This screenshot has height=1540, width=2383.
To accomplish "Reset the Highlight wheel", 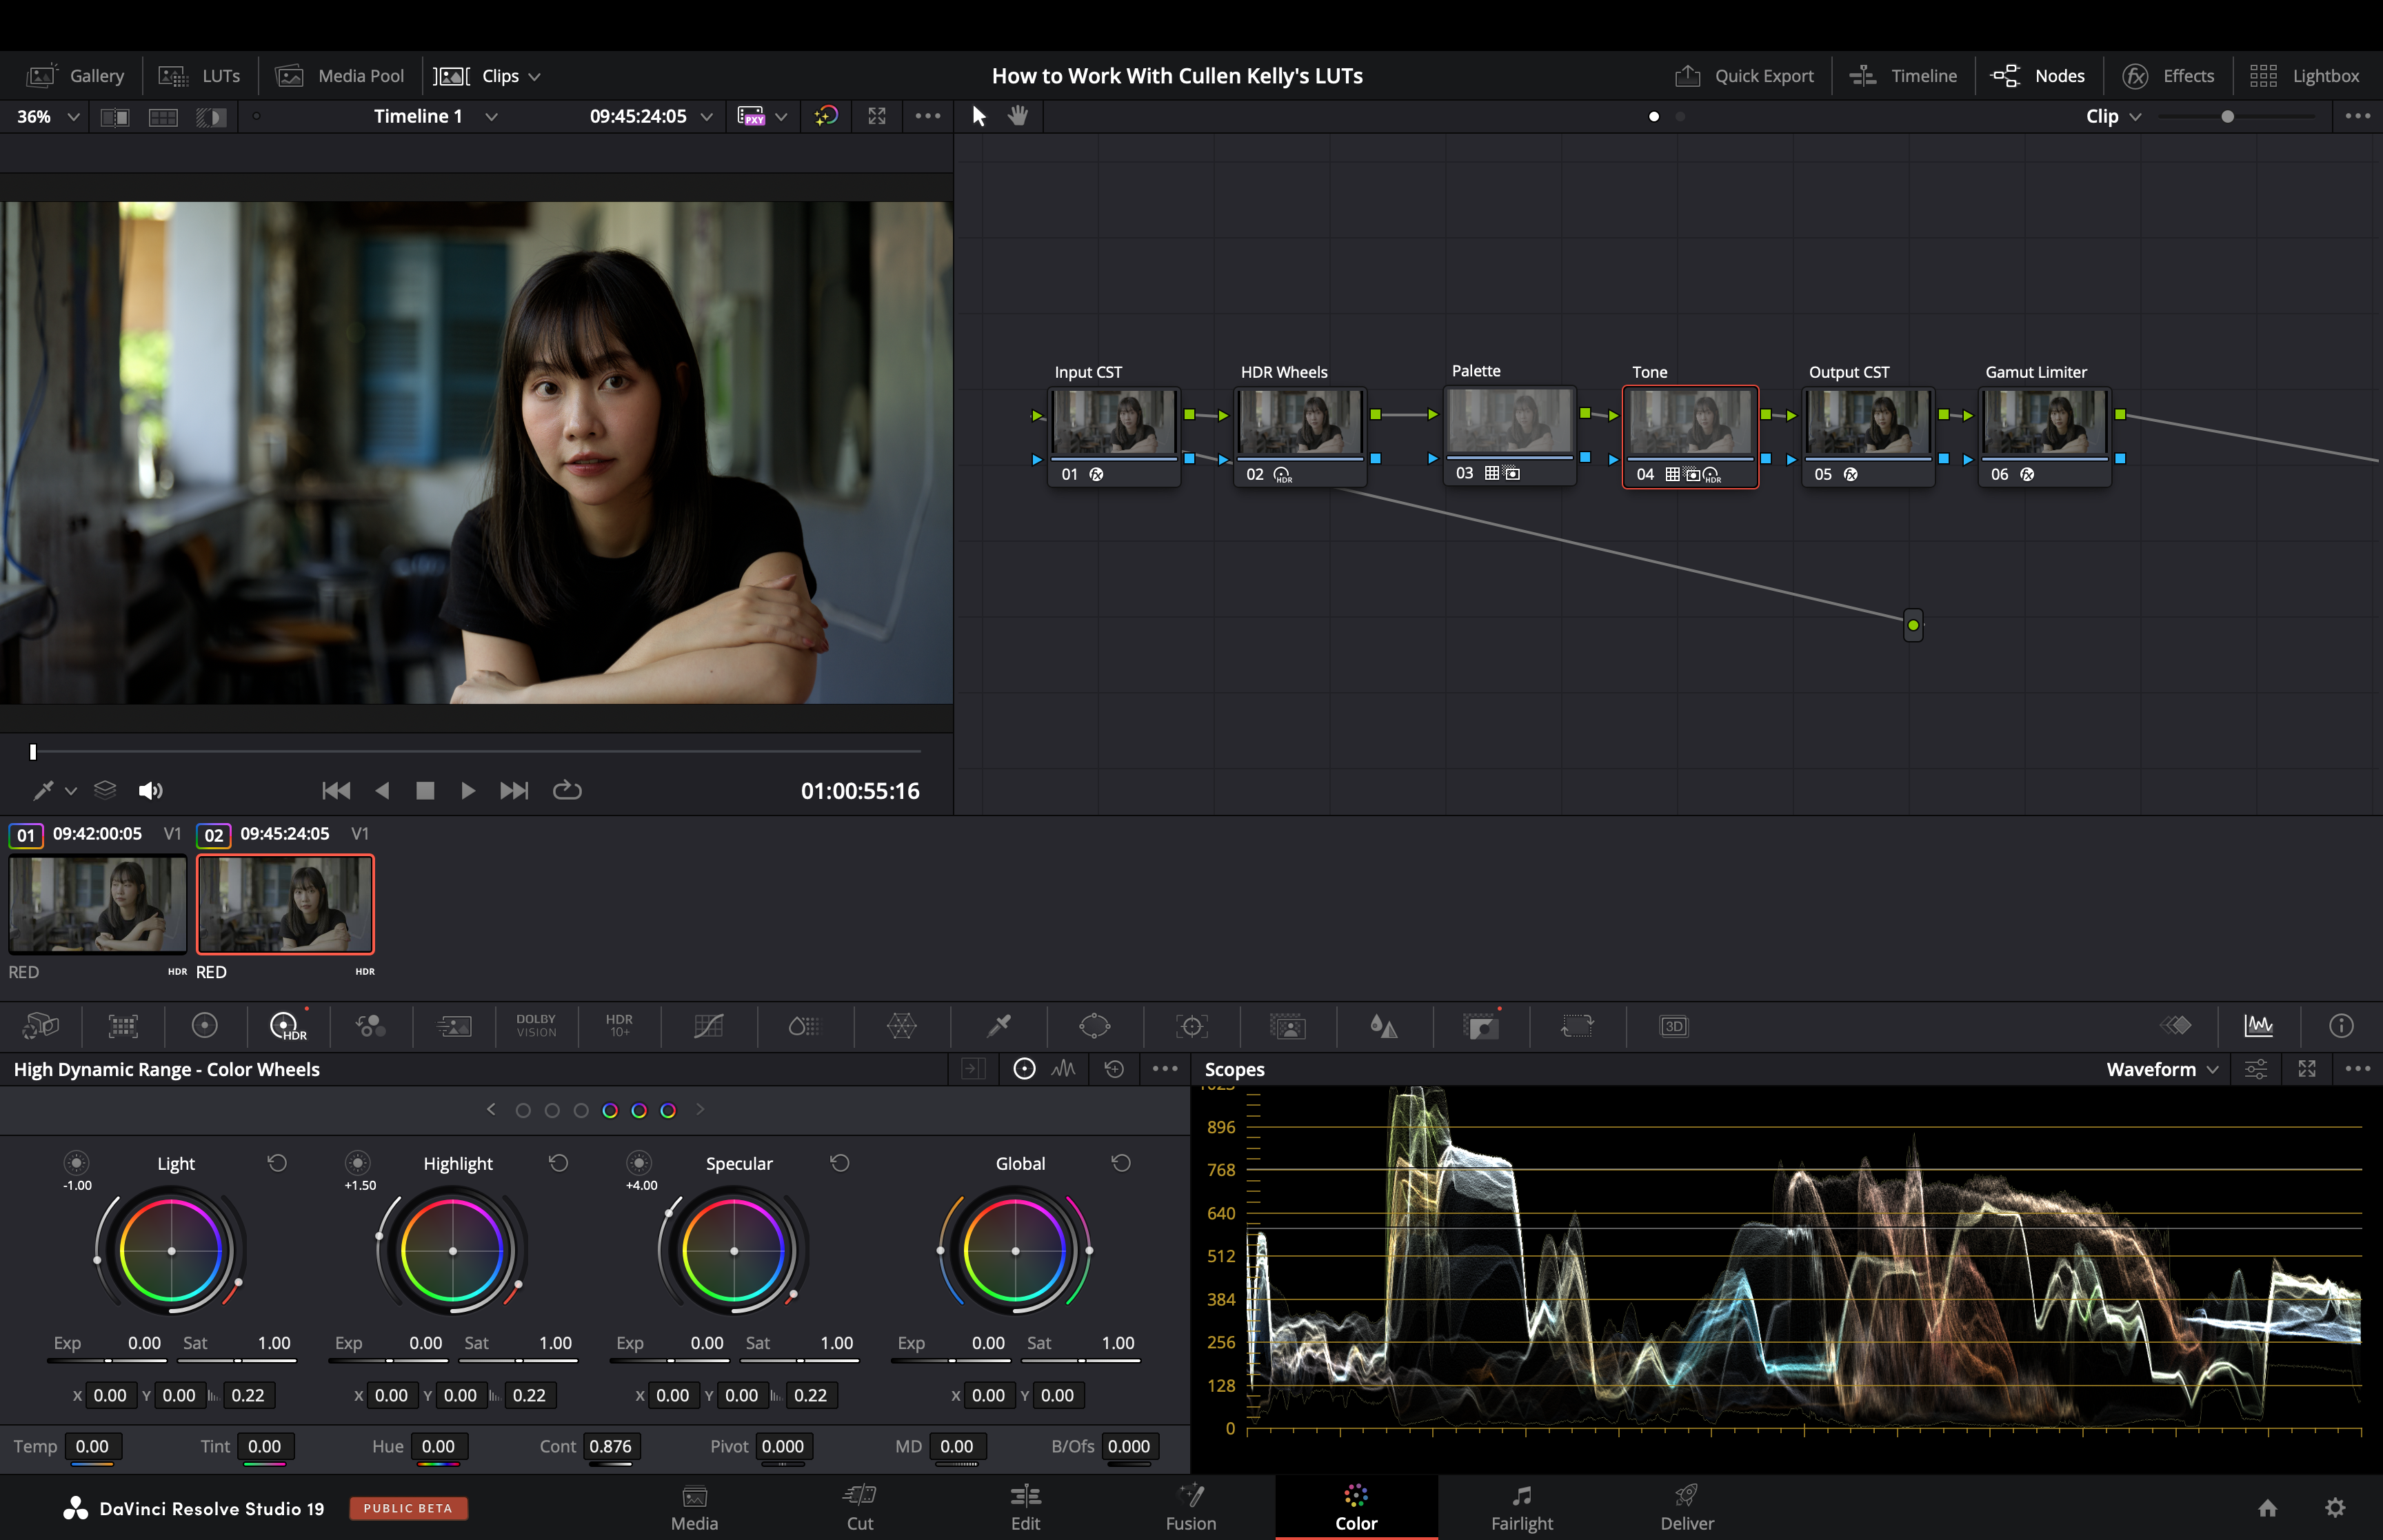I will [558, 1163].
